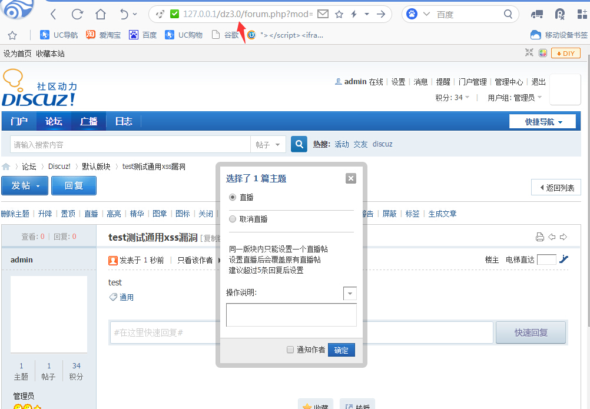This screenshot has height=409, width=590.
Task: Click the forum search input field
Action: coord(130,144)
